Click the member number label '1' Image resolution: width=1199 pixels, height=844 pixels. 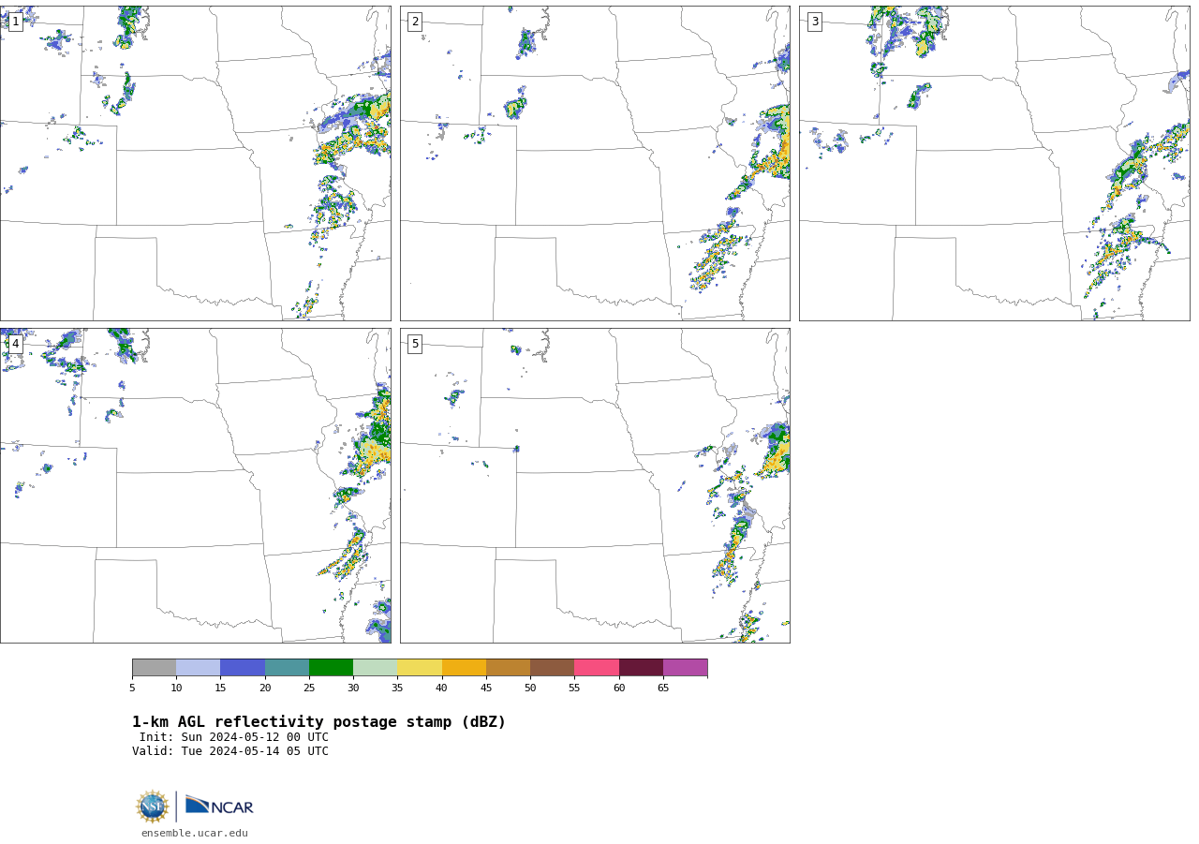click(15, 22)
